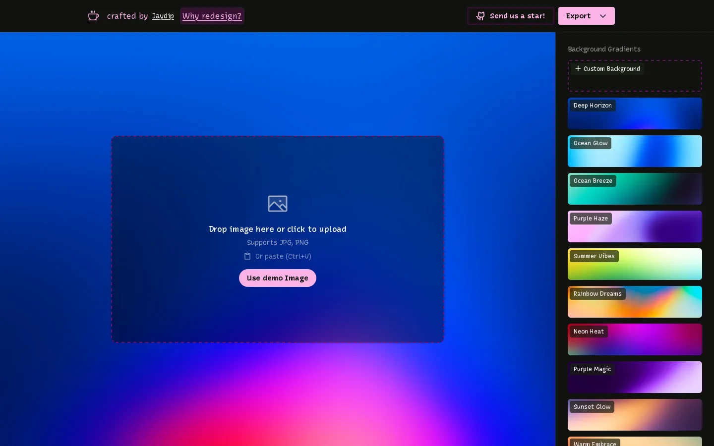Select the Warm Embrace gradient
The image size is (714, 446).
[x=635, y=442]
